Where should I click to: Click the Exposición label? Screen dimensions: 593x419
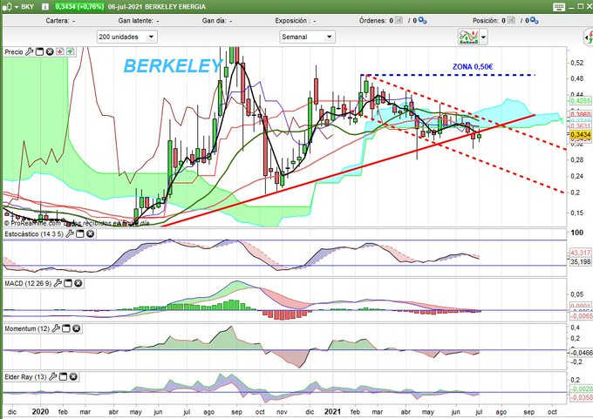pos(290,21)
